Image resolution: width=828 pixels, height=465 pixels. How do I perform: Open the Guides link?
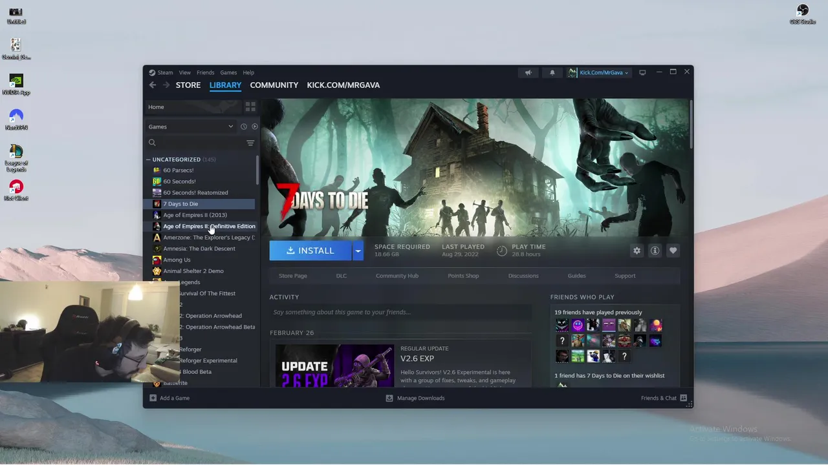577,276
